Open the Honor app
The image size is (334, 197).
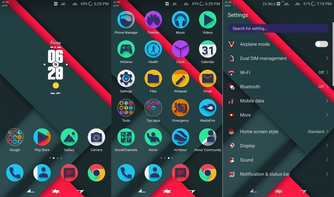coord(153,137)
